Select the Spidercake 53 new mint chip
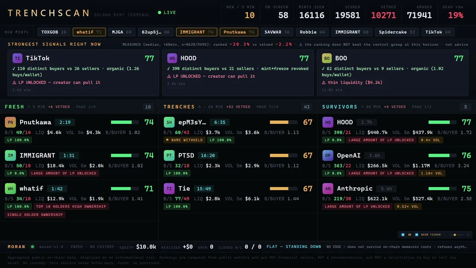Viewport: 476px width, 268px height. point(397,32)
